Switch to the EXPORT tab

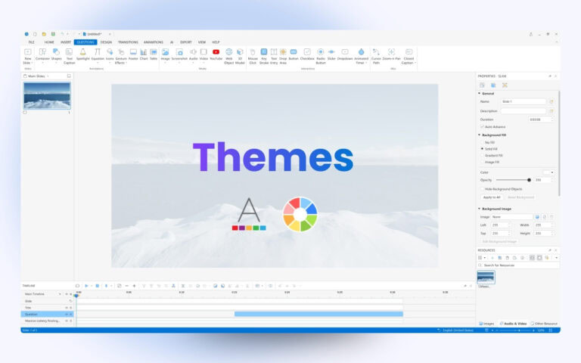(186, 42)
